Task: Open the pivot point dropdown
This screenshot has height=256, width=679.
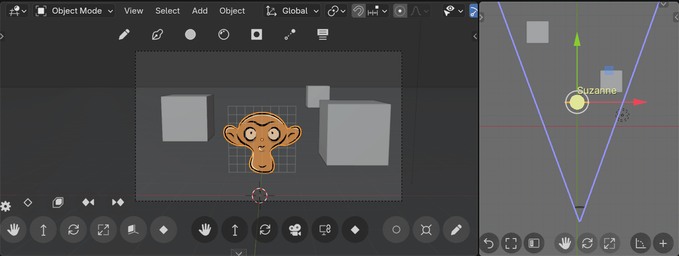Action: (336, 10)
